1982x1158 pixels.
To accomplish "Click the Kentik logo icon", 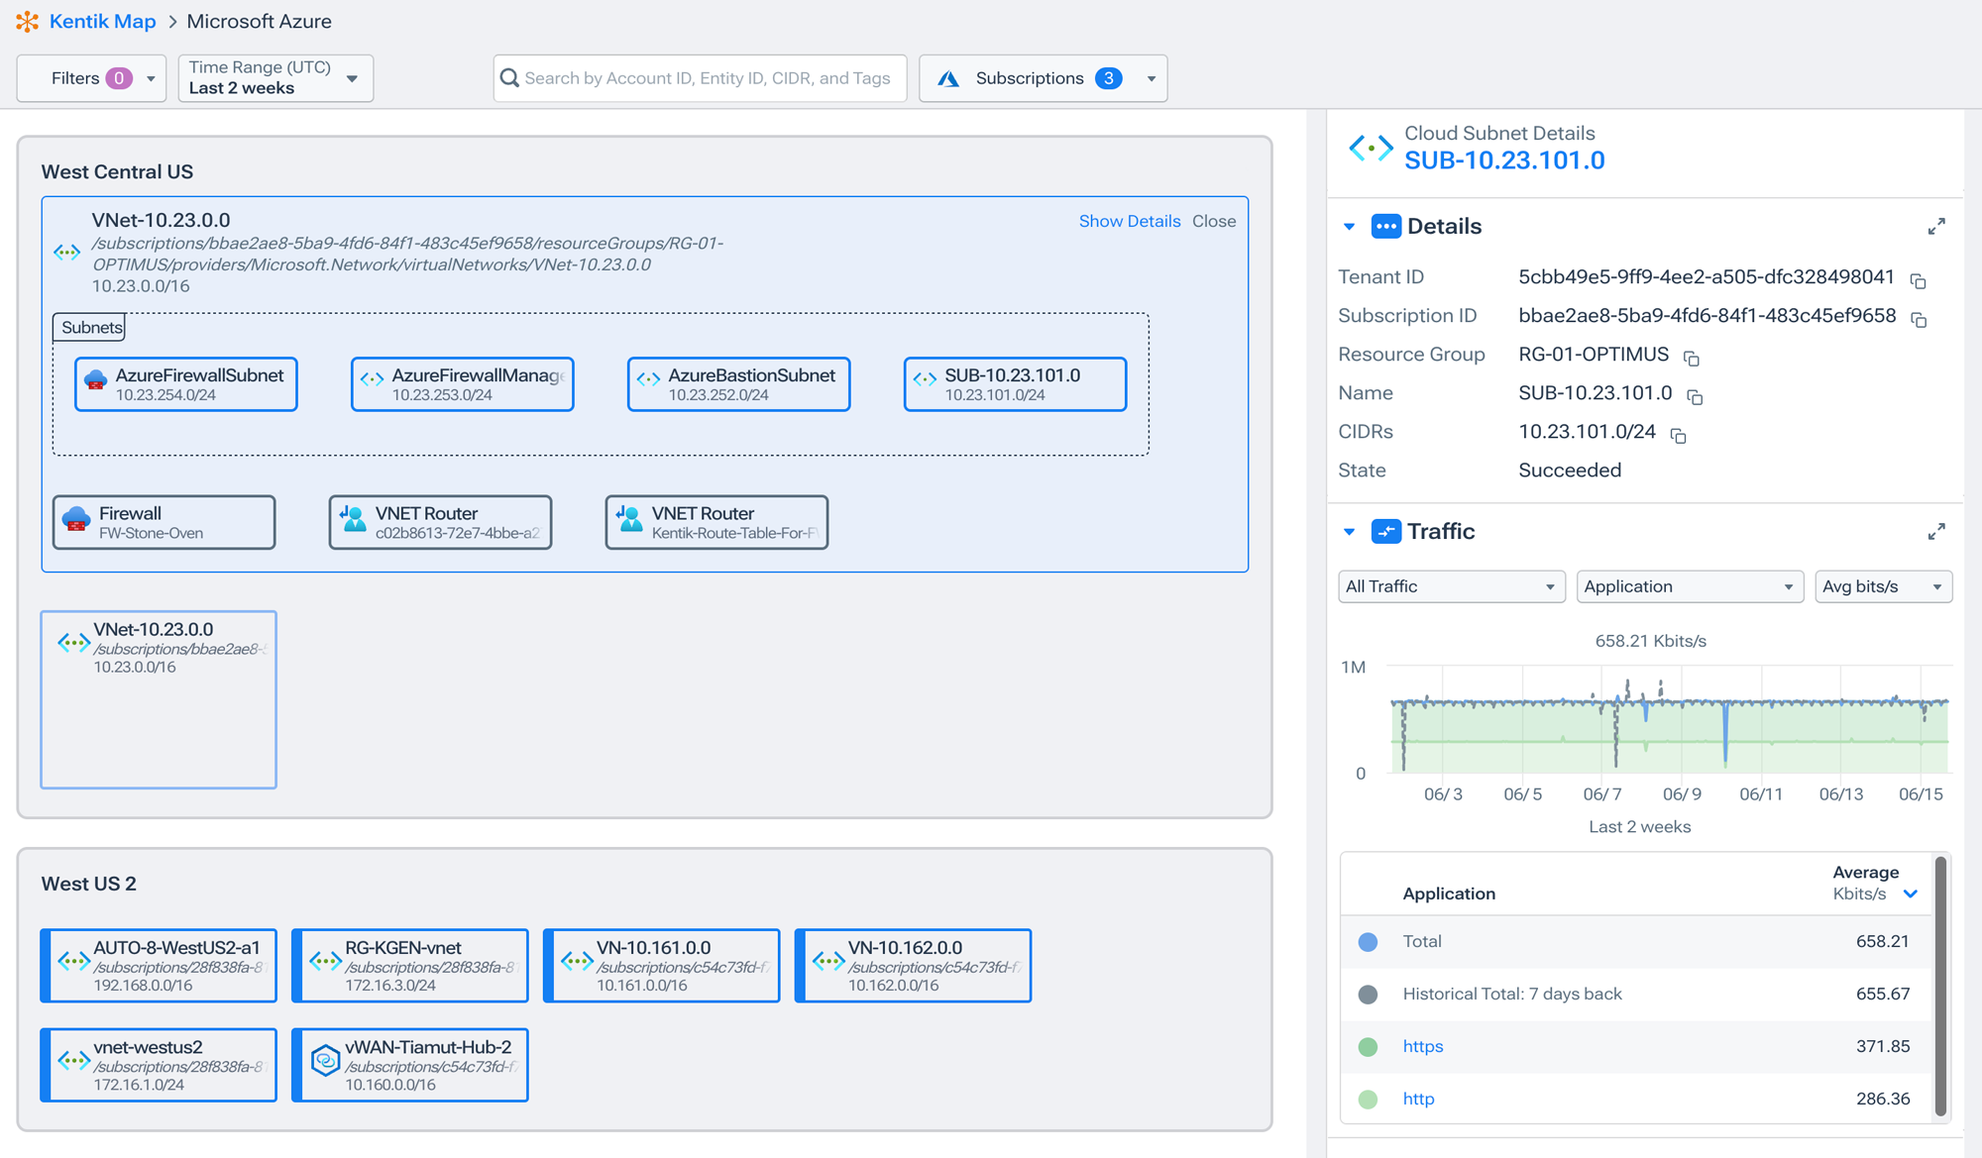I will coord(28,21).
